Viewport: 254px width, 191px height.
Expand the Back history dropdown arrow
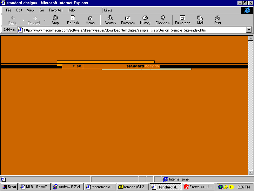[x=23, y=20]
